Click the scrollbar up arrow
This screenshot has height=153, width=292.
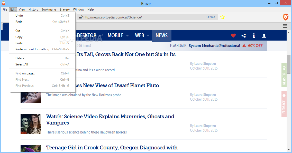pos(289,32)
